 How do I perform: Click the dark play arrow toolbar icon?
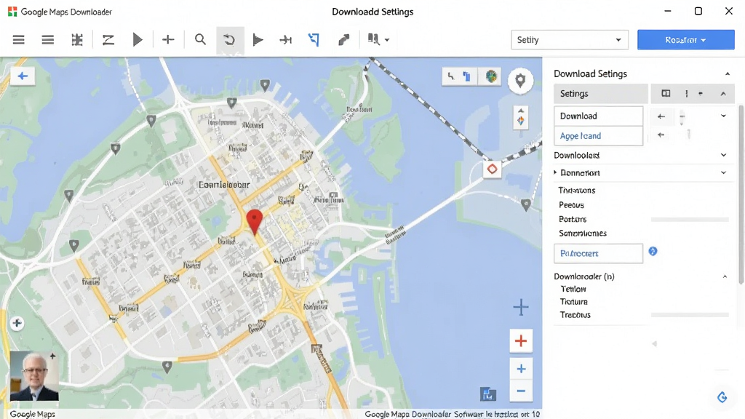tap(258, 39)
